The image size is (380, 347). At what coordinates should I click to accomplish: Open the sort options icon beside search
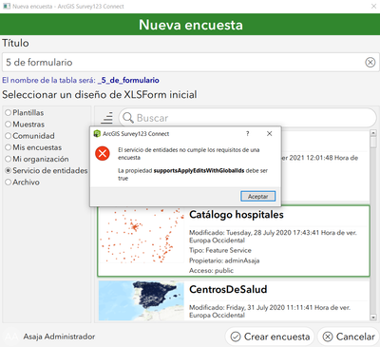tap(106, 118)
